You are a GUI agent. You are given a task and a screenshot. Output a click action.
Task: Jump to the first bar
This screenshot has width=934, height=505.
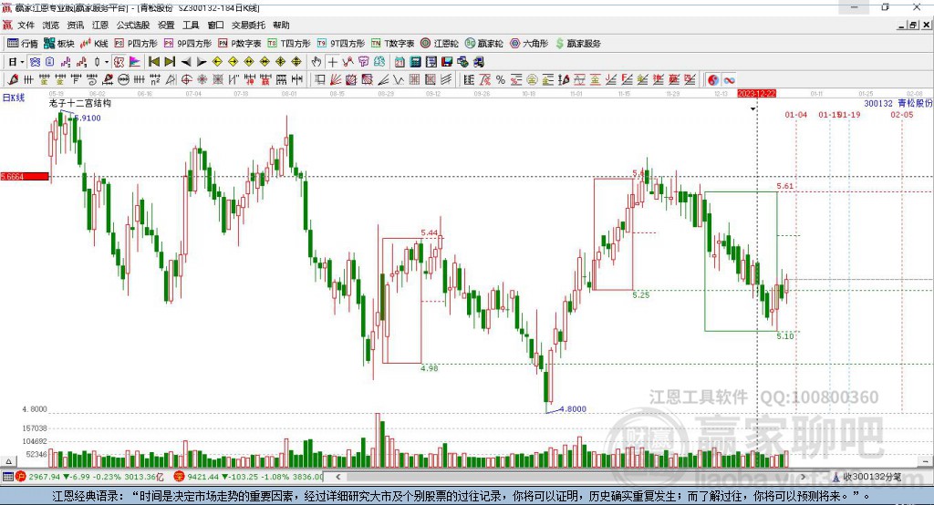click(154, 62)
